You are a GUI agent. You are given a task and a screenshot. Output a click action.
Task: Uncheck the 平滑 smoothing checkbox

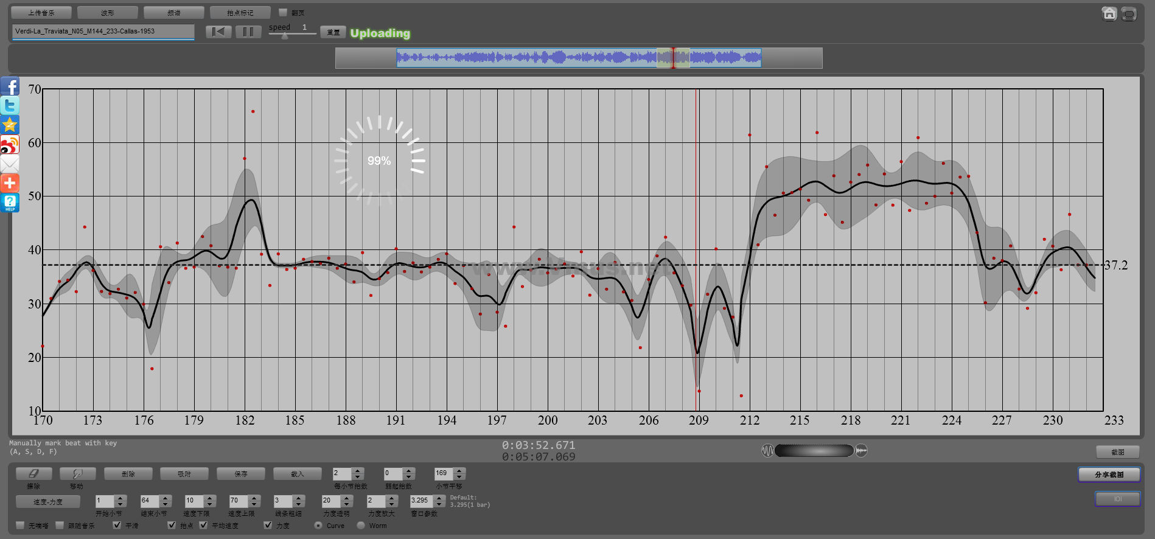[117, 525]
